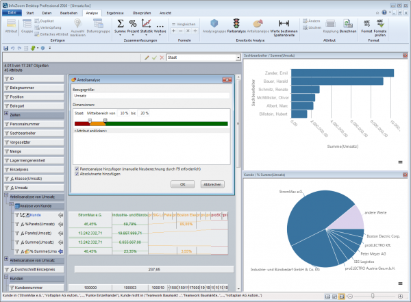Click the red X cancel edit icon
Screen dimensions: 411x302
pos(162,58)
